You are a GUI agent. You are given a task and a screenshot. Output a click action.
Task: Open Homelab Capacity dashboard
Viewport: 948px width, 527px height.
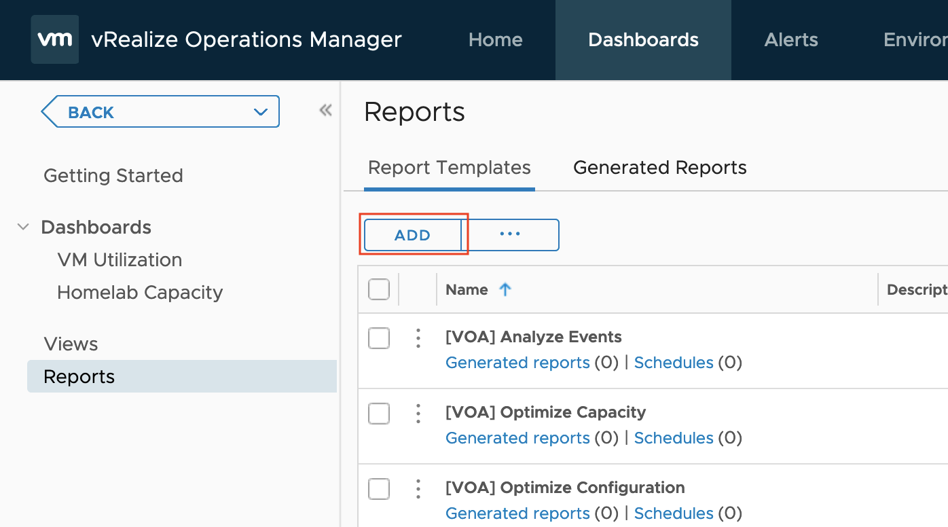(140, 293)
